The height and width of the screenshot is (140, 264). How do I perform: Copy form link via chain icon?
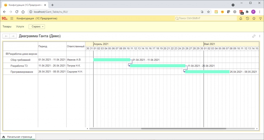tap(254, 36)
